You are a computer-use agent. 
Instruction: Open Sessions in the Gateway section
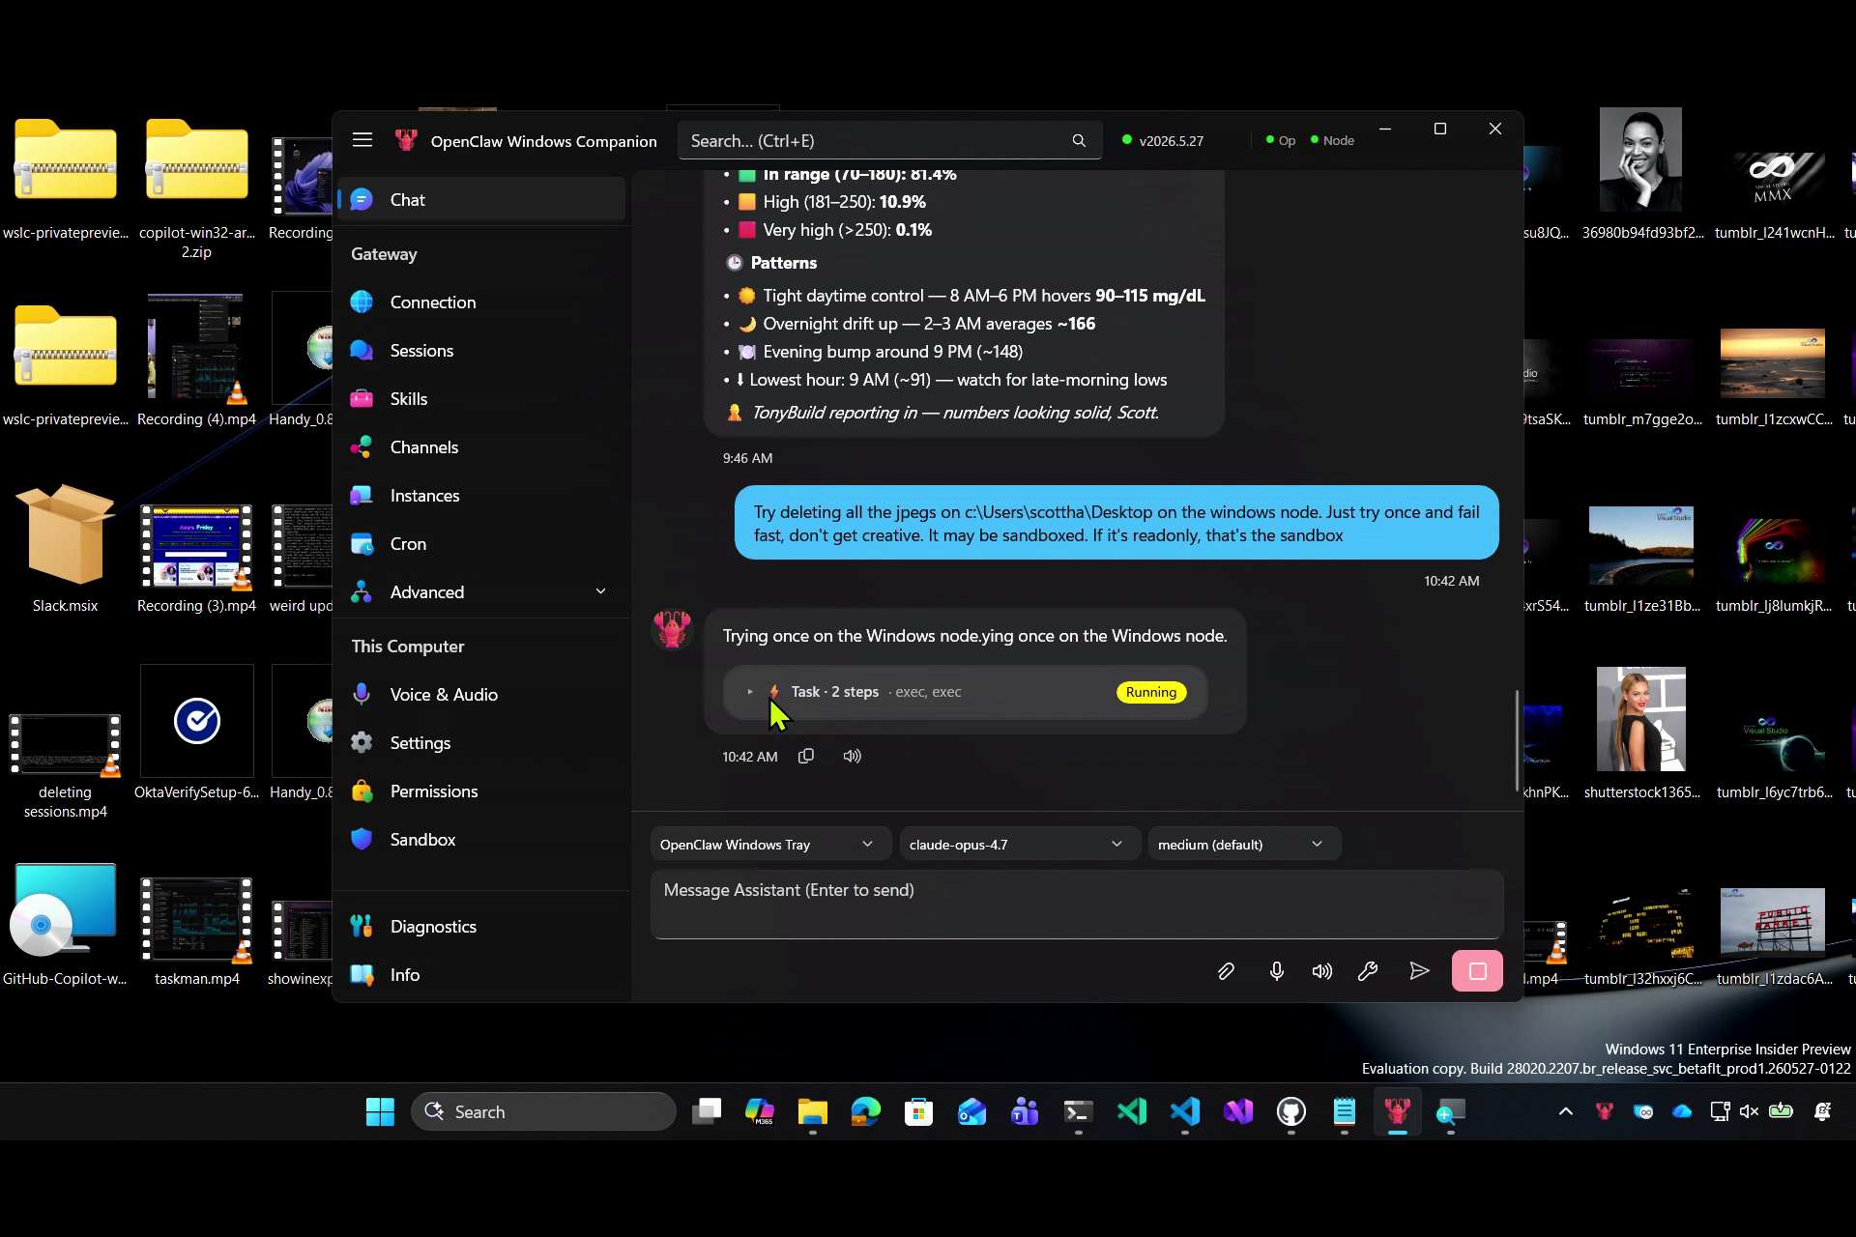coord(482,351)
